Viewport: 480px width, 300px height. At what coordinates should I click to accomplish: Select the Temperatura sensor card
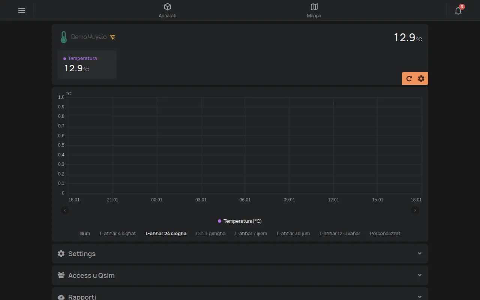coord(87,64)
